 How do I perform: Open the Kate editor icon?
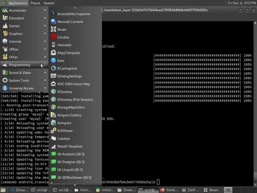(53, 61)
